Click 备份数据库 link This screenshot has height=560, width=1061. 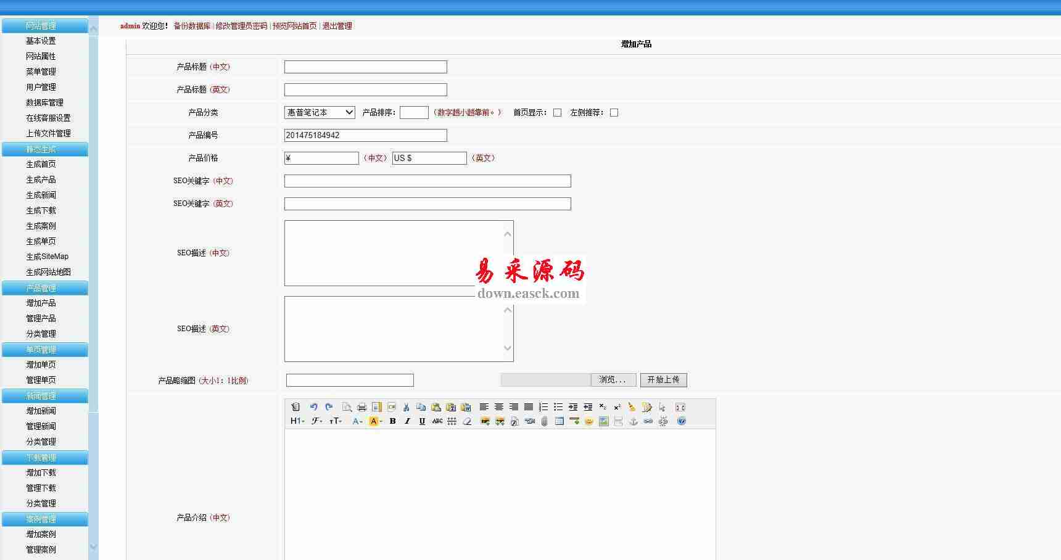coord(192,26)
